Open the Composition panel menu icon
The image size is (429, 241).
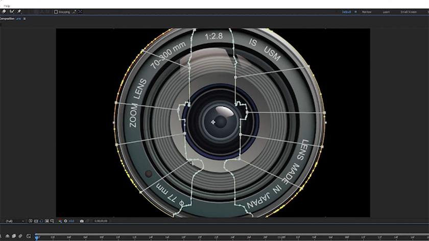point(24,18)
